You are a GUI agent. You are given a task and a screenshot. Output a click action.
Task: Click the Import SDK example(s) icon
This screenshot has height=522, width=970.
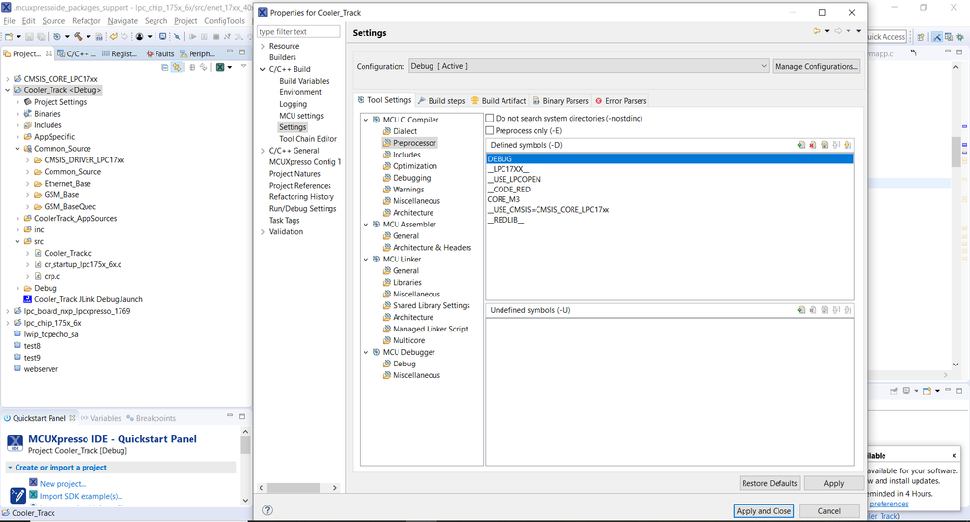coord(33,496)
